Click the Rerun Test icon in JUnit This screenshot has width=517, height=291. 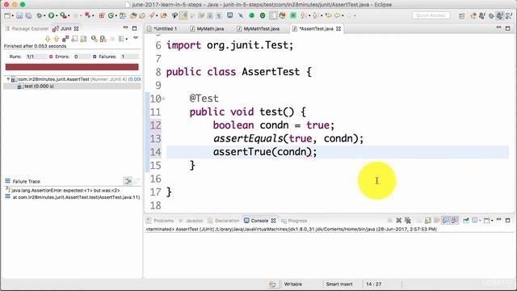pyautogui.click(x=95, y=39)
